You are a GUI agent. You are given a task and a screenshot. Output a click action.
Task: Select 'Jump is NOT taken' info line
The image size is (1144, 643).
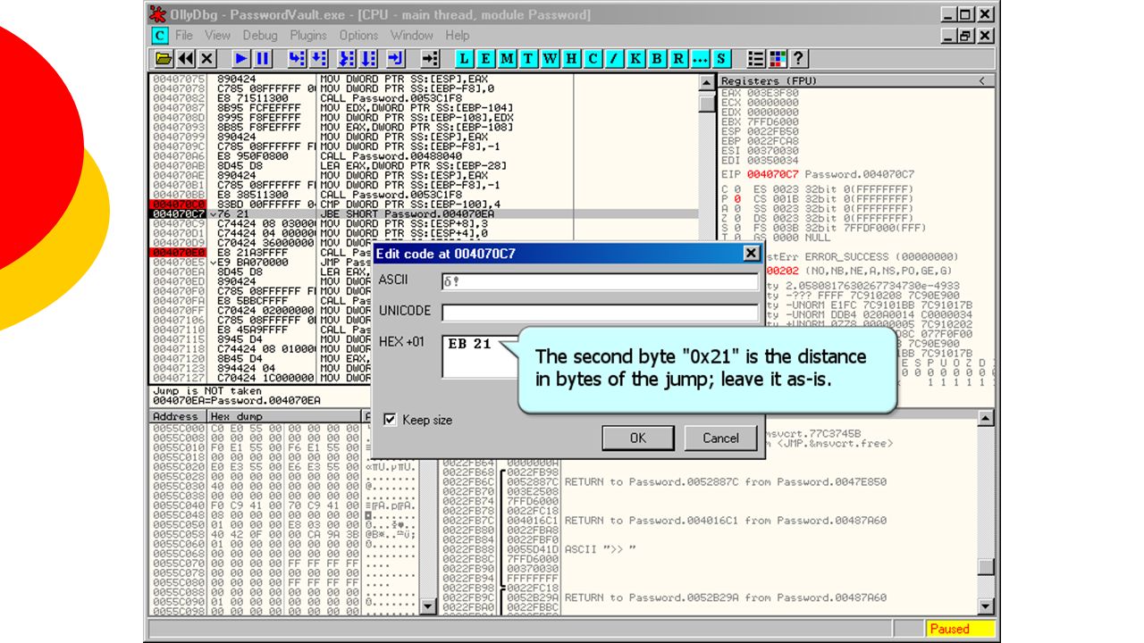[x=208, y=391]
